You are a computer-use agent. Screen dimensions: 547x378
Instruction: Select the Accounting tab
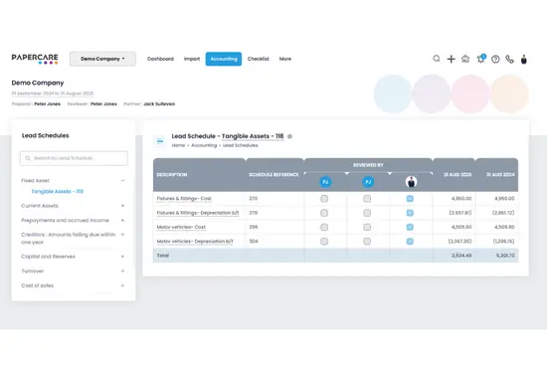point(224,59)
